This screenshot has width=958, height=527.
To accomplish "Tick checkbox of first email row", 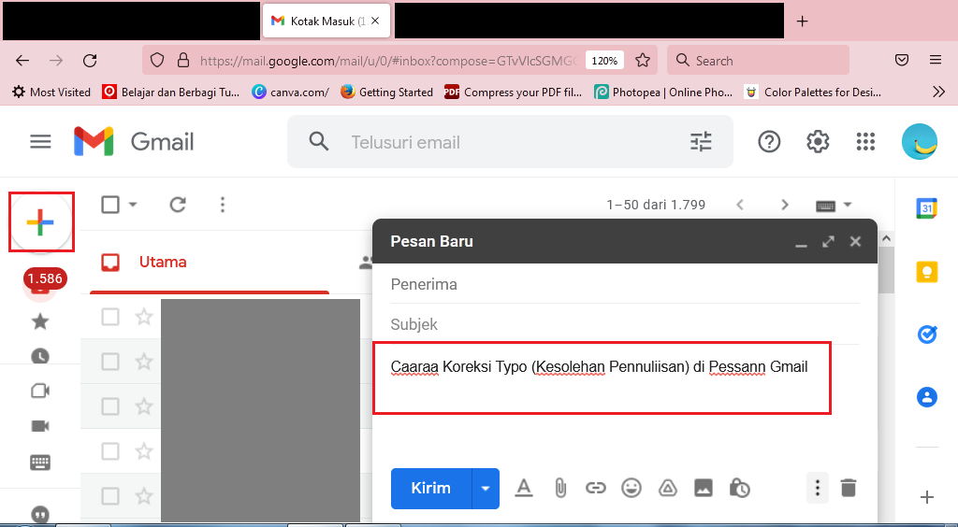I will [110, 317].
